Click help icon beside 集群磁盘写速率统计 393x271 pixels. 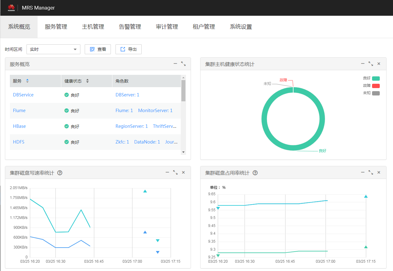click(60, 173)
